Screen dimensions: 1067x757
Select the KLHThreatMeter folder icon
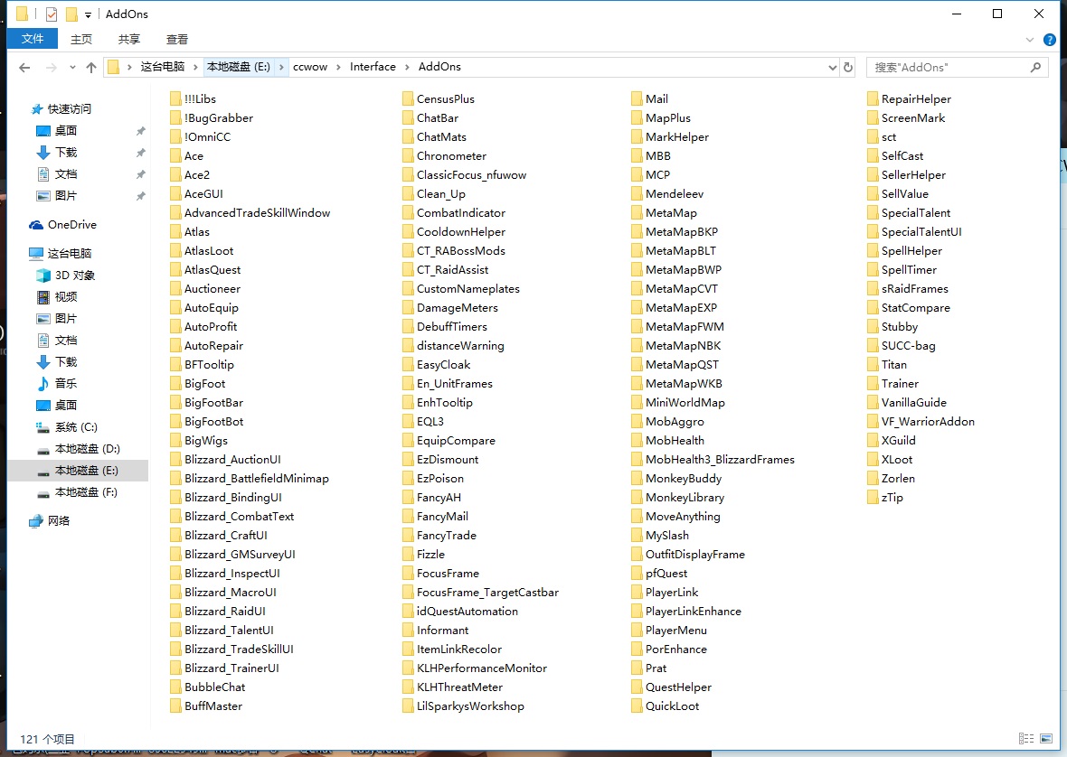coord(408,687)
